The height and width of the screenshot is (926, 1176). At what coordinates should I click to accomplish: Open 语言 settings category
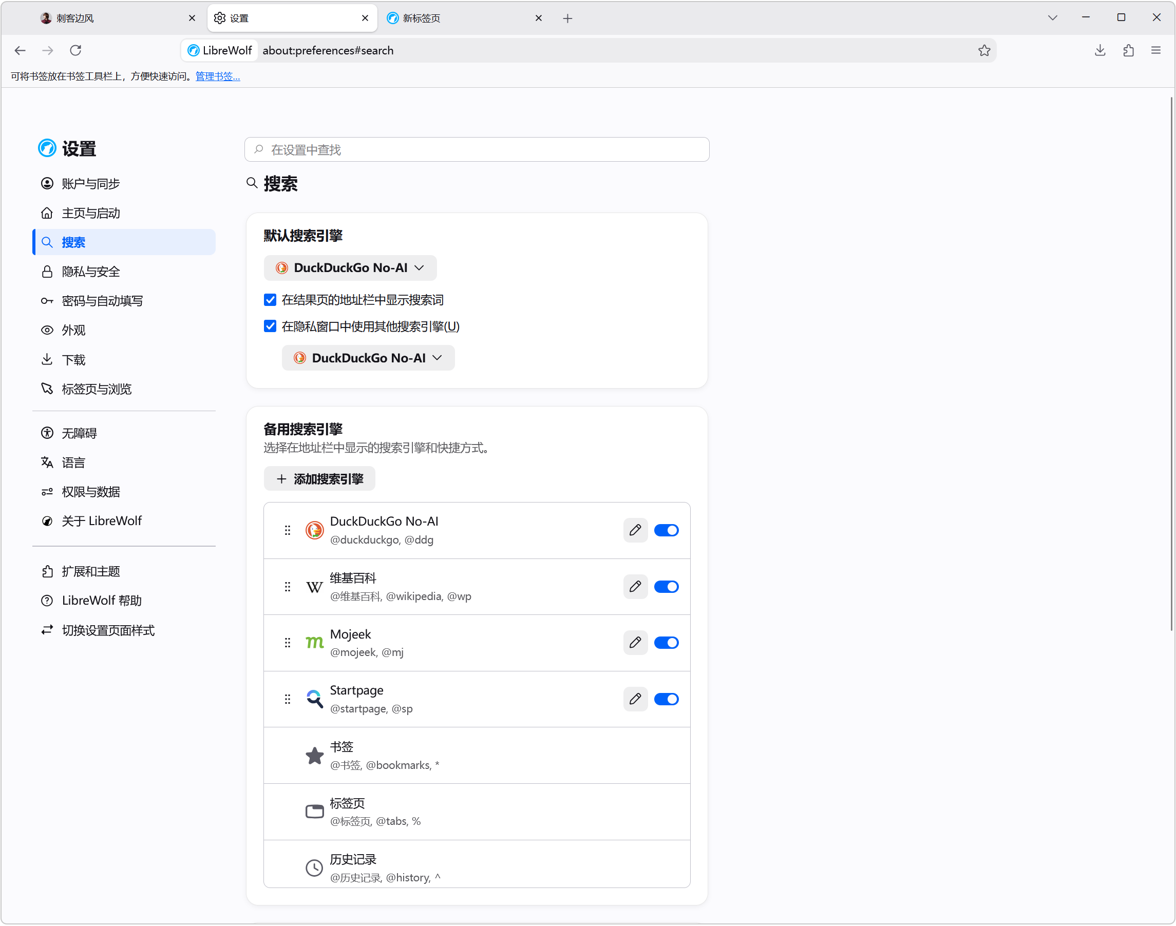[124, 462]
